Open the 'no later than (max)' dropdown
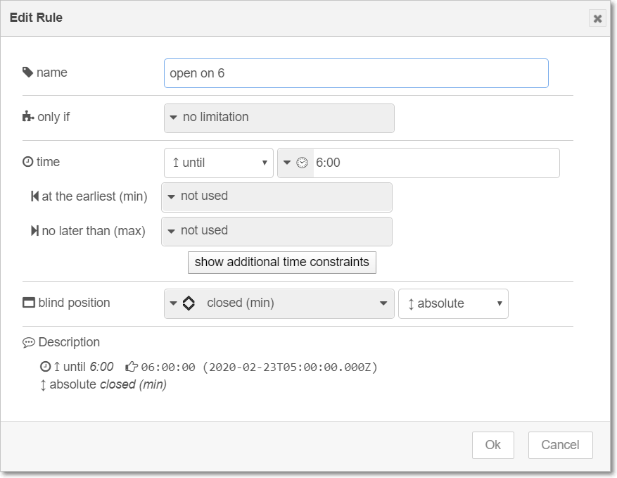 click(x=276, y=232)
